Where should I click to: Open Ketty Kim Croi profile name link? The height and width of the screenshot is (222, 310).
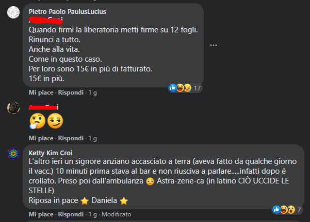(51, 153)
